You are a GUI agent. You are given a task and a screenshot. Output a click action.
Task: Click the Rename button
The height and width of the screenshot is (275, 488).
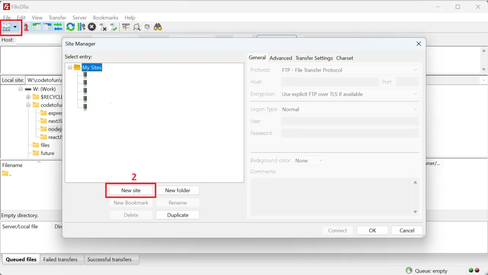177,203
